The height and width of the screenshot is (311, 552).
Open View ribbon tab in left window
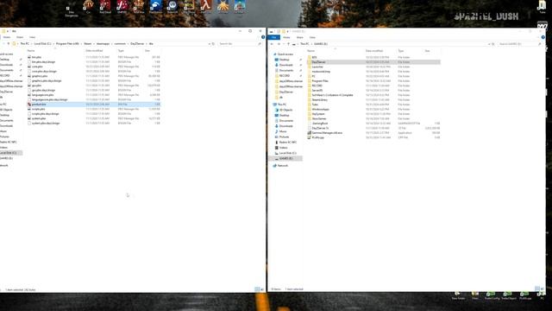coord(32,37)
